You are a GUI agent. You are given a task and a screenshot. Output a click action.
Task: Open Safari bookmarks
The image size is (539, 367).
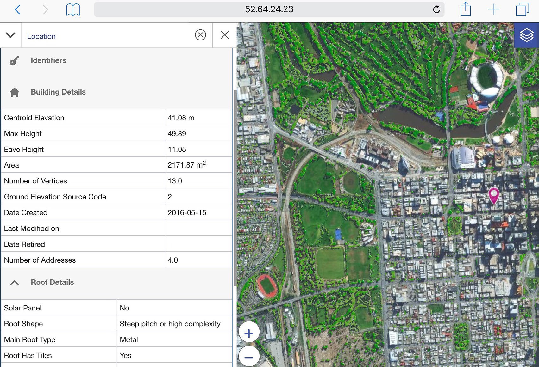click(73, 9)
